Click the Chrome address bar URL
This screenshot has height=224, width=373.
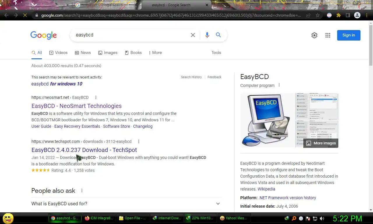pyautogui.click(x=171, y=15)
